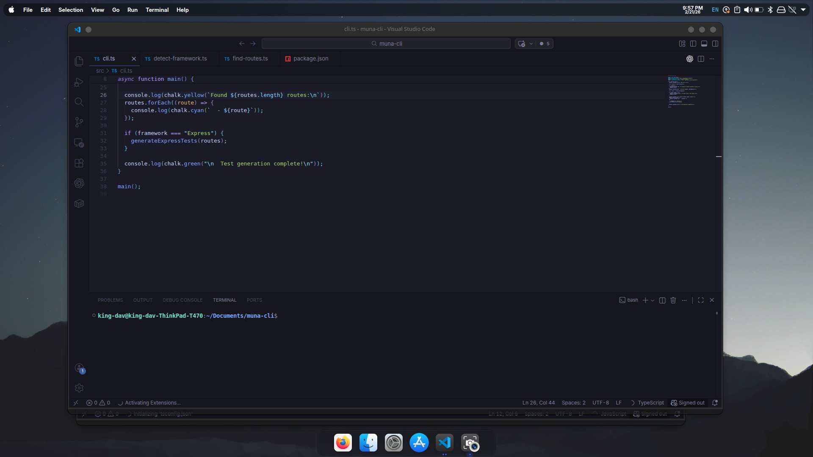Change file encoding UTF-8
Screen dimensions: 813x457
click(600, 403)
